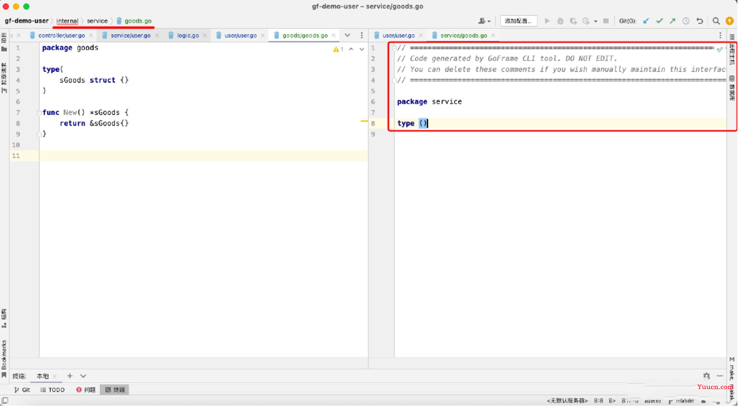Open Git history clock icon

pos(686,21)
